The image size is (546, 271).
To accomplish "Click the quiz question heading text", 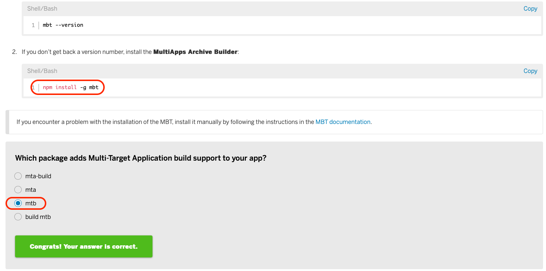I will tap(141, 158).
